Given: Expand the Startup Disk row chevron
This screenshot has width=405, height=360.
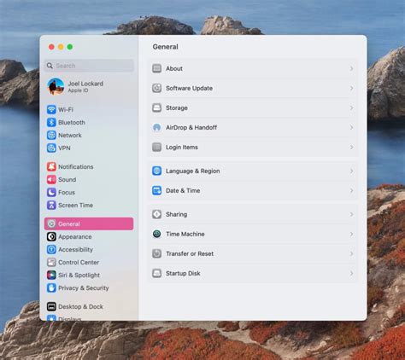Looking at the screenshot, I should 351,273.
